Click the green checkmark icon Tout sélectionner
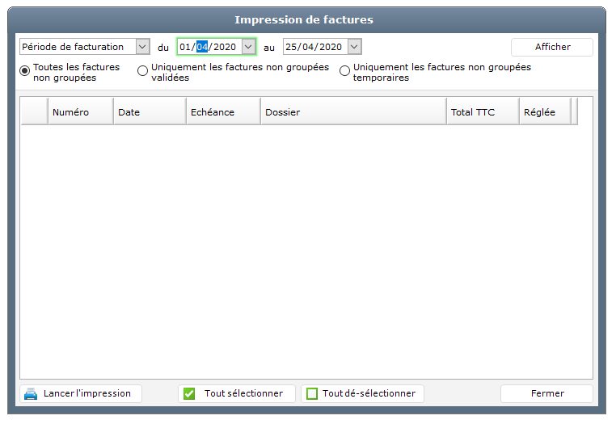 (189, 394)
